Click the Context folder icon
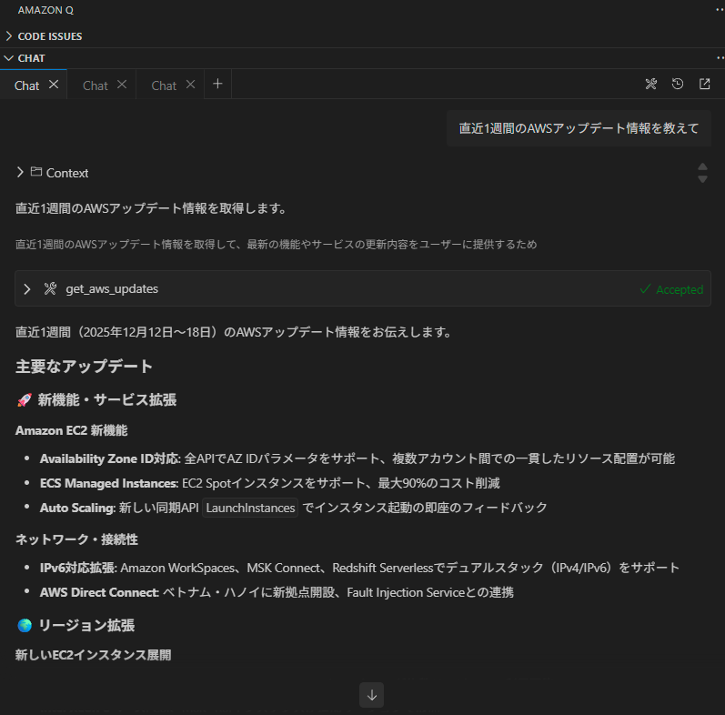This screenshot has height=715, width=725. pos(36,172)
